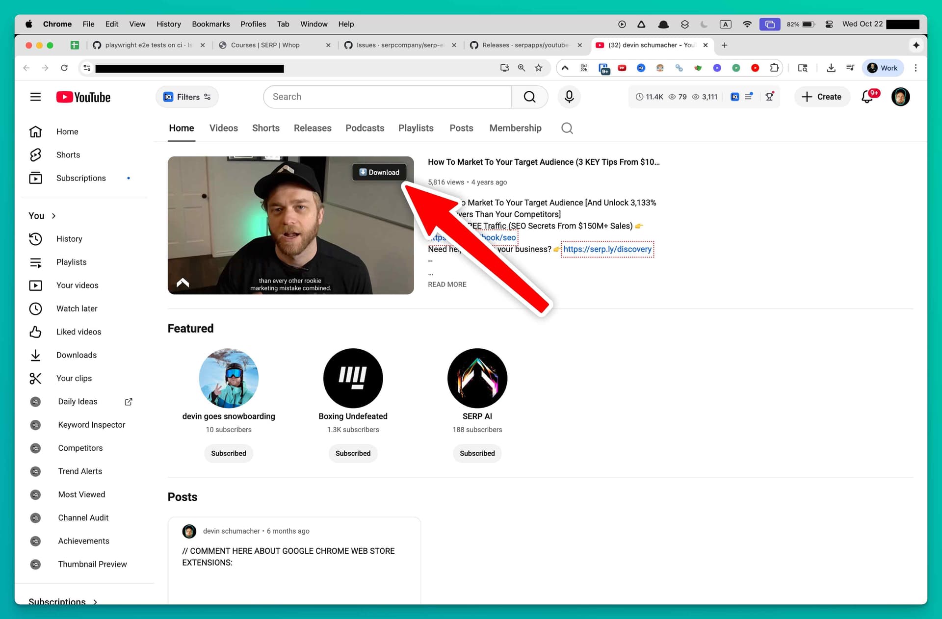This screenshot has height=619, width=942.
Task: Switch to the Shorts channel tab
Action: 265,128
